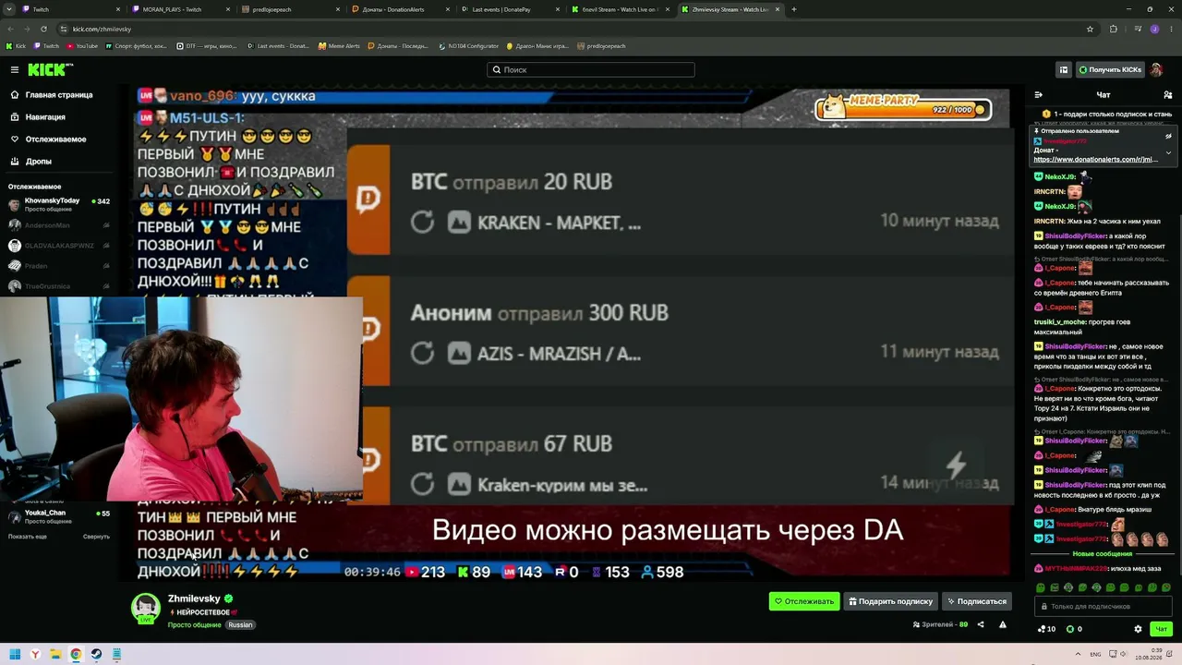
Task: Report the stream with warning icon
Action: pos(1003,624)
